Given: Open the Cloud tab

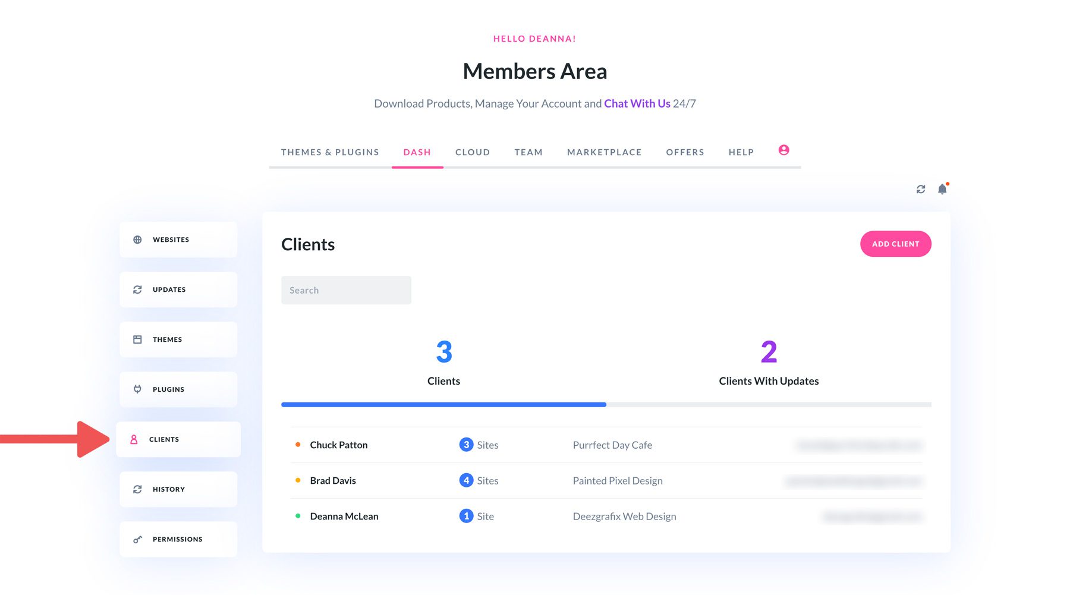Looking at the screenshot, I should click(473, 152).
